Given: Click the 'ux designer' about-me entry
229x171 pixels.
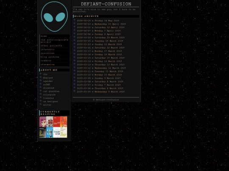Looking at the screenshot, I should pos(50,101).
